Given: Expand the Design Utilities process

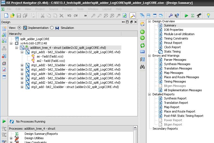Looking at the screenshot, I should (x=11, y=138).
